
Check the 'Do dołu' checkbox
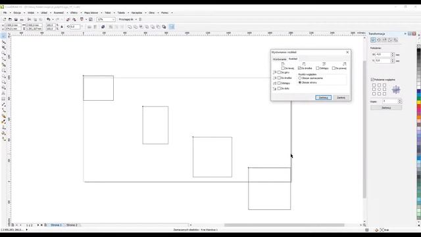[279, 88]
